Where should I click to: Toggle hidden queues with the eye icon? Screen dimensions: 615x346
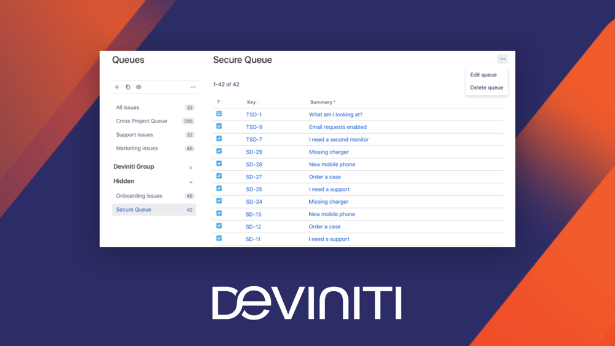[139, 87]
